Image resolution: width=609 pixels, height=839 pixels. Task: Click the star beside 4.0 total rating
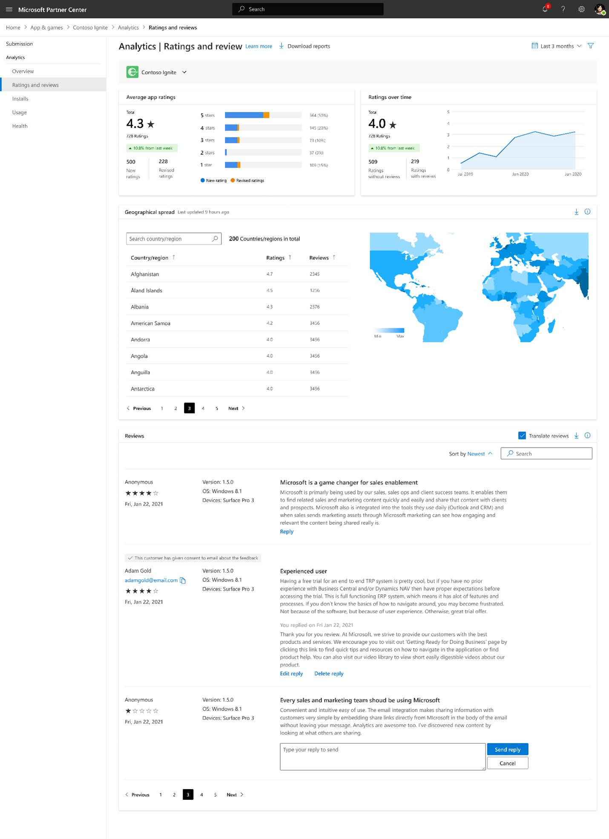coord(393,125)
